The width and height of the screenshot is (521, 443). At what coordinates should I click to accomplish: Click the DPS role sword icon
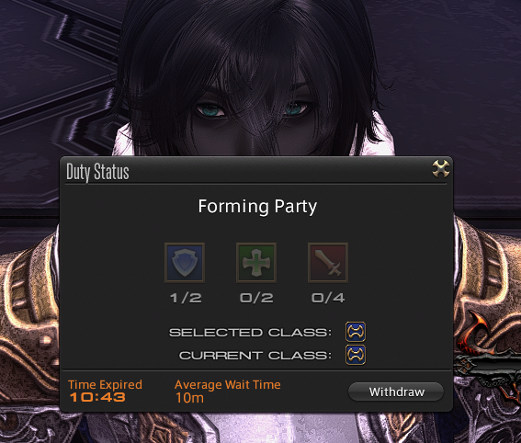(328, 263)
